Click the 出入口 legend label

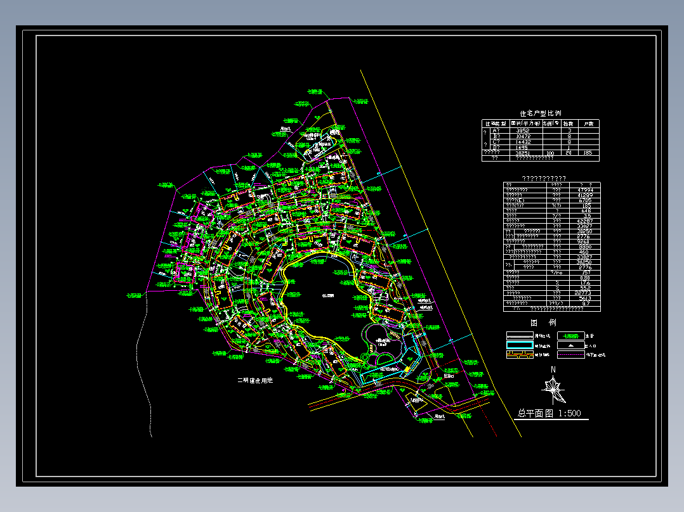590,345
